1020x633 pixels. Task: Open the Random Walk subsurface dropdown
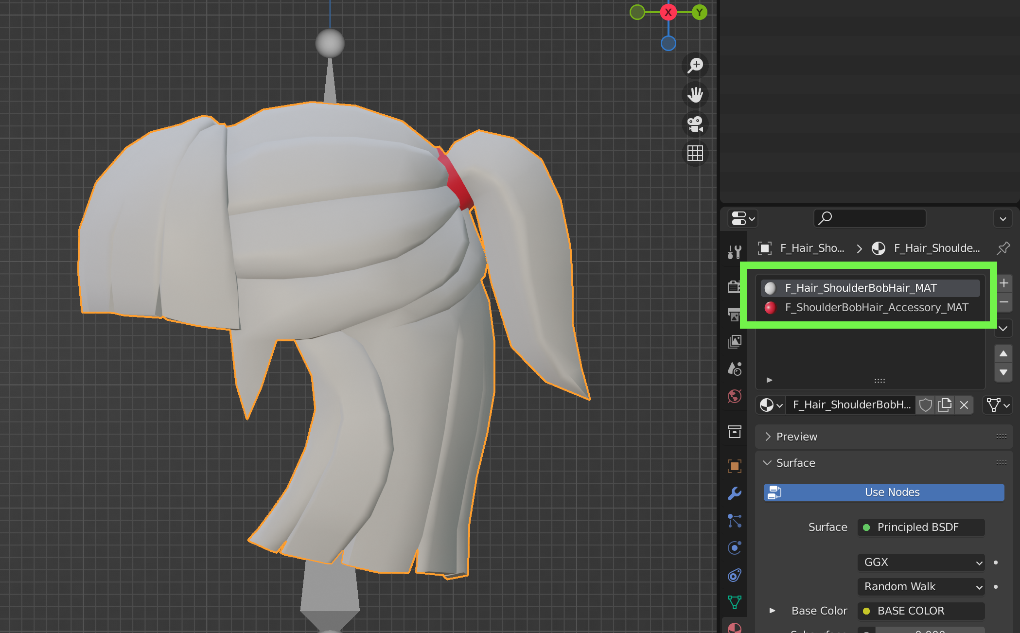(921, 587)
